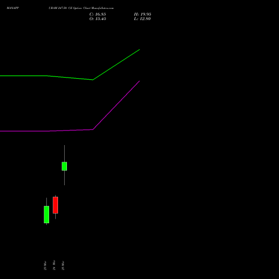The image size is (279, 279).
Task: Click the red candlestick for 24 Mar
Action: click(x=55, y=205)
